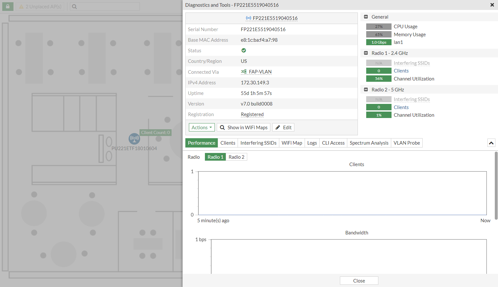Click the green status check icon

(x=244, y=50)
